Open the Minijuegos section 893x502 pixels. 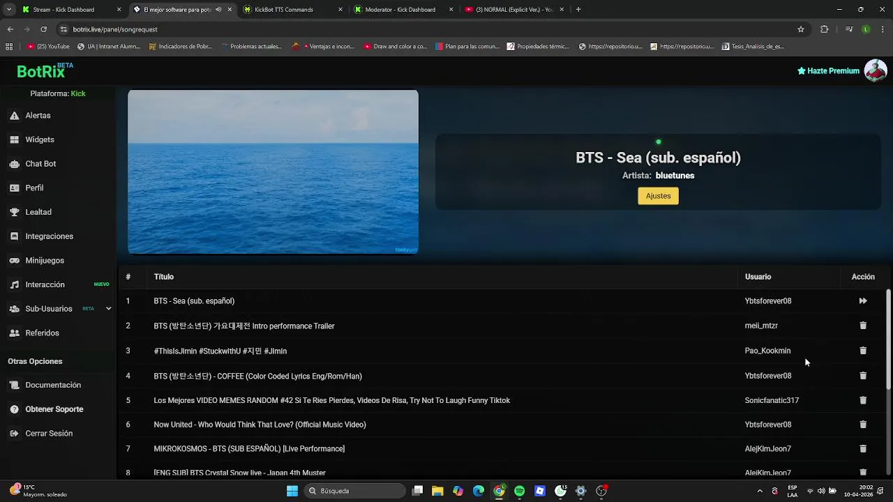click(x=45, y=261)
